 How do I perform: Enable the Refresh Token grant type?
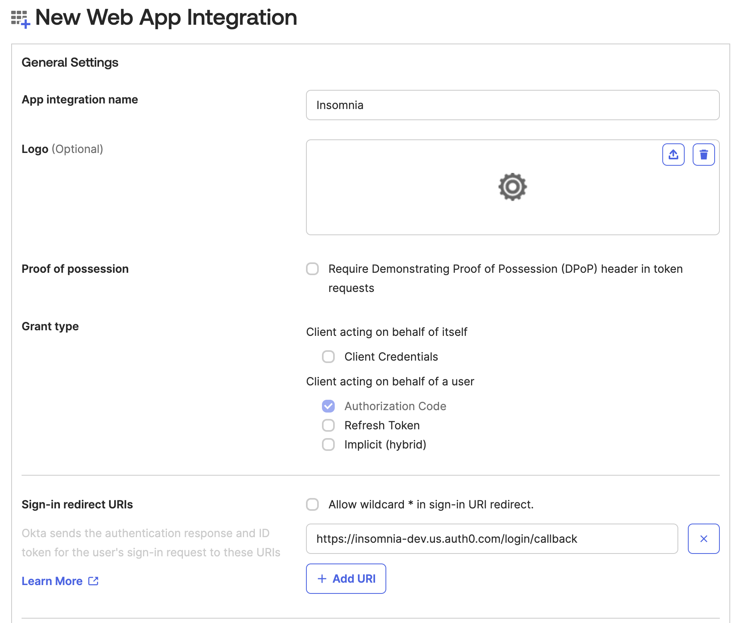328,425
